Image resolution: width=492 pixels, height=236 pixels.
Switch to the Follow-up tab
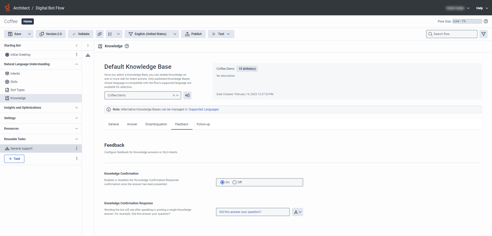click(203, 124)
